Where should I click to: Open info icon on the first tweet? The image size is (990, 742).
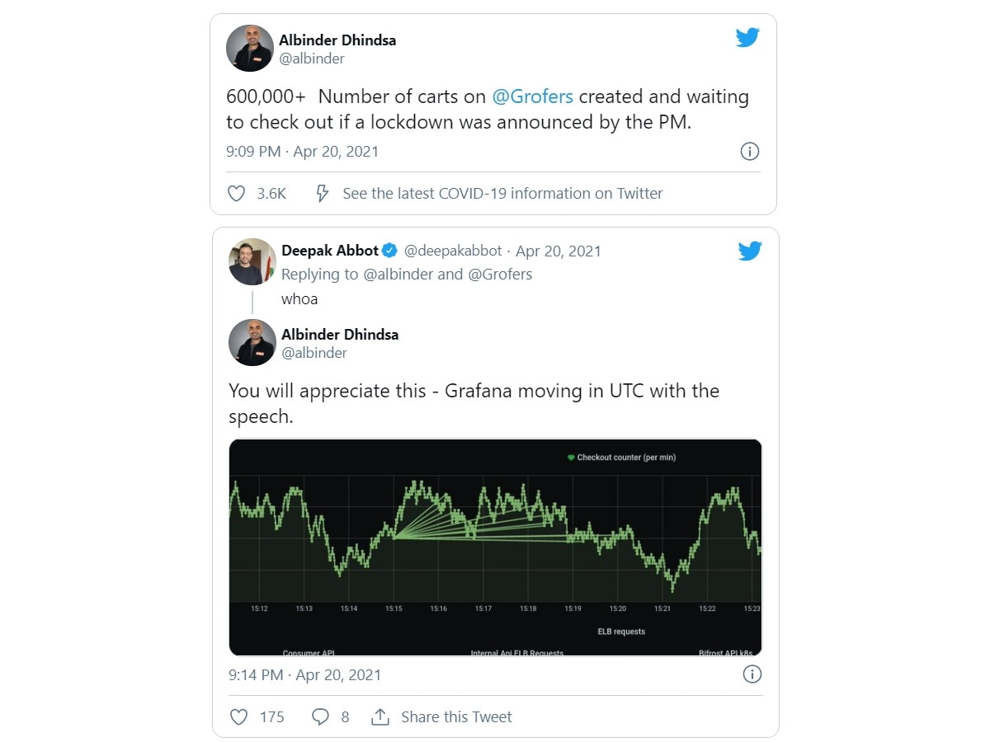coord(749,152)
